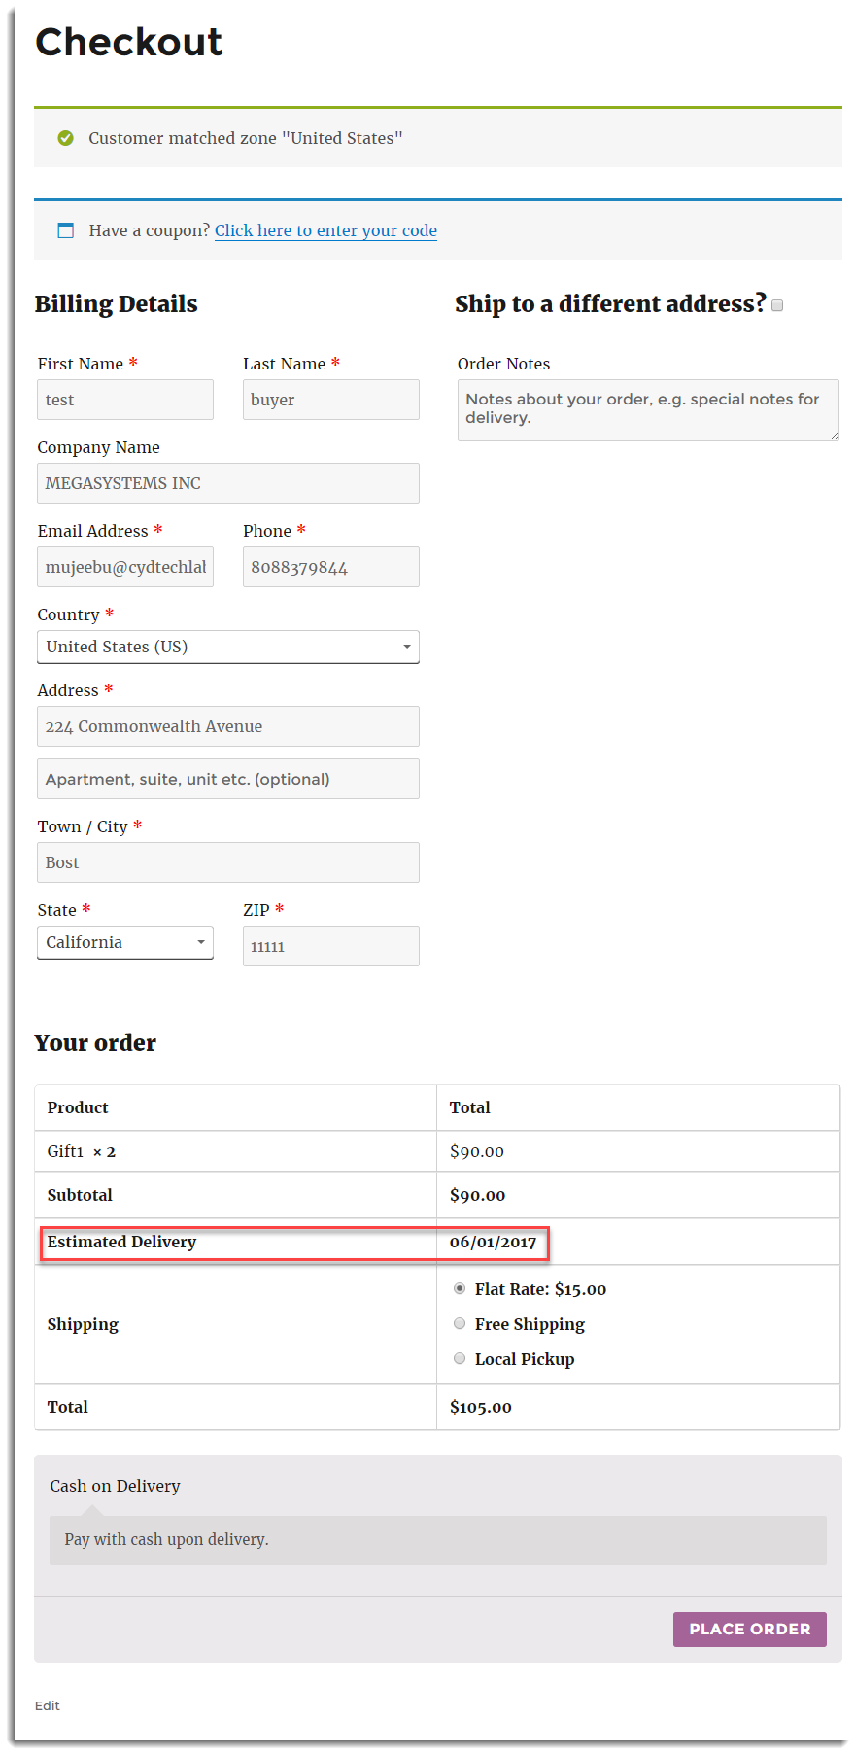855x1755 pixels.
Task: Select the Company Name input
Action: [x=228, y=483]
